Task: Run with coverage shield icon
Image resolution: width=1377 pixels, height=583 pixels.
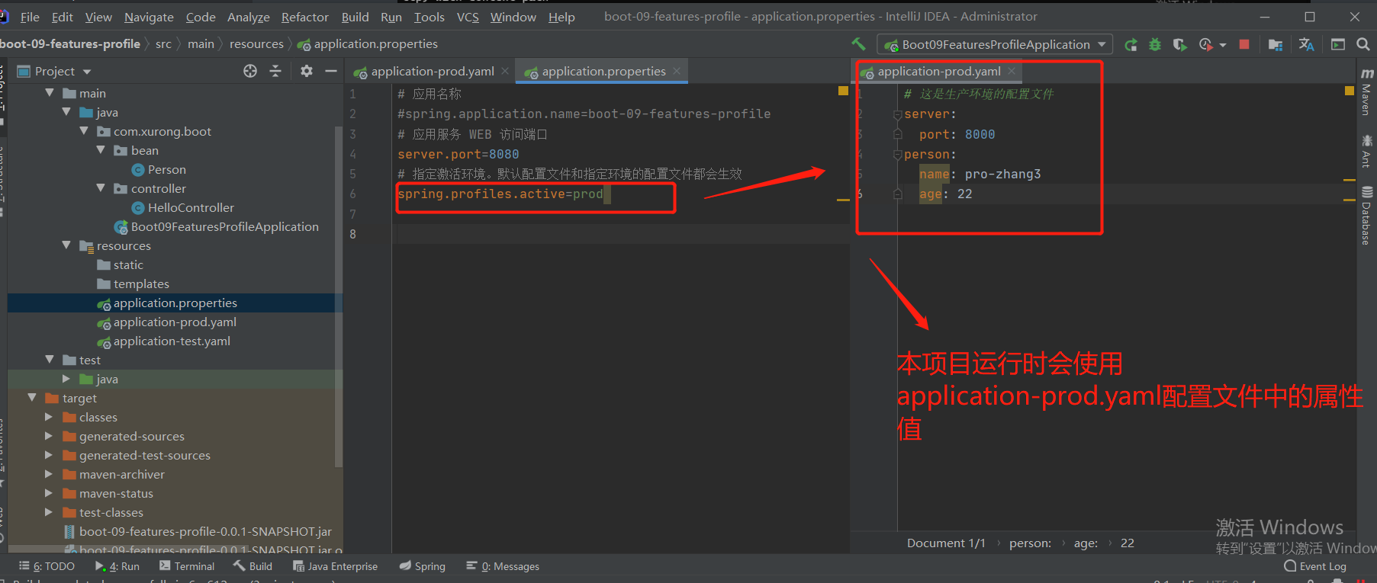Action: (x=1179, y=45)
